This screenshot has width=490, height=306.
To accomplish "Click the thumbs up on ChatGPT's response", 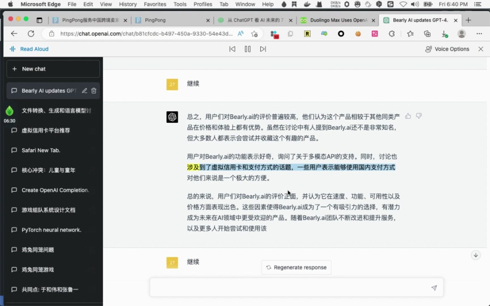I will [408, 116].
